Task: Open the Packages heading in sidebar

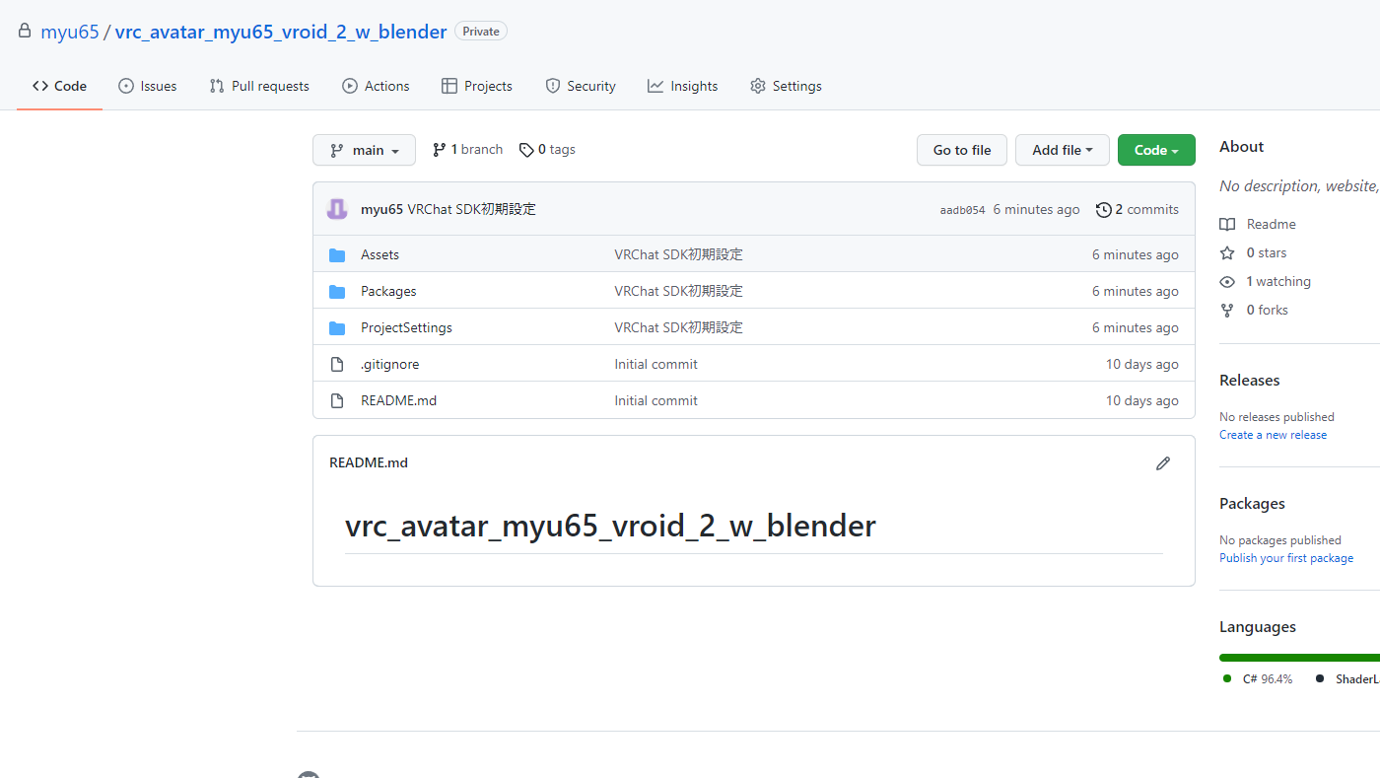Action: coord(1252,503)
